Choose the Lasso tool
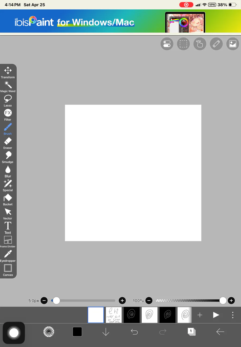Viewport: 241px width, 347px height. click(x=8, y=101)
